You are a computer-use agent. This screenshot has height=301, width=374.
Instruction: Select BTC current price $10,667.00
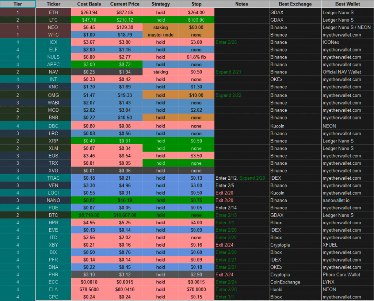click(125, 215)
